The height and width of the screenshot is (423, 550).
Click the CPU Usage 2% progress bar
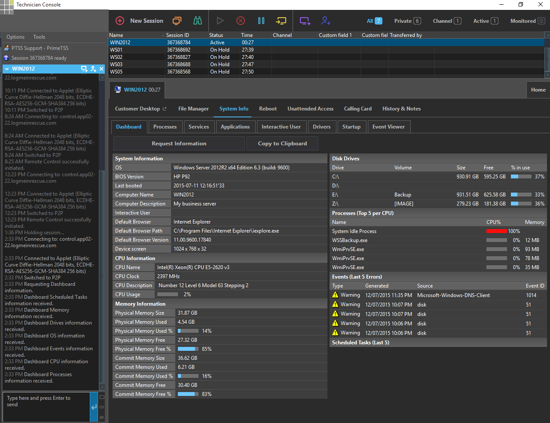point(168,294)
